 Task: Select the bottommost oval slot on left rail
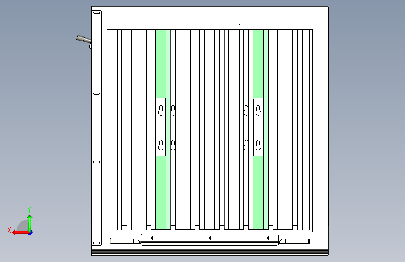[97, 243]
